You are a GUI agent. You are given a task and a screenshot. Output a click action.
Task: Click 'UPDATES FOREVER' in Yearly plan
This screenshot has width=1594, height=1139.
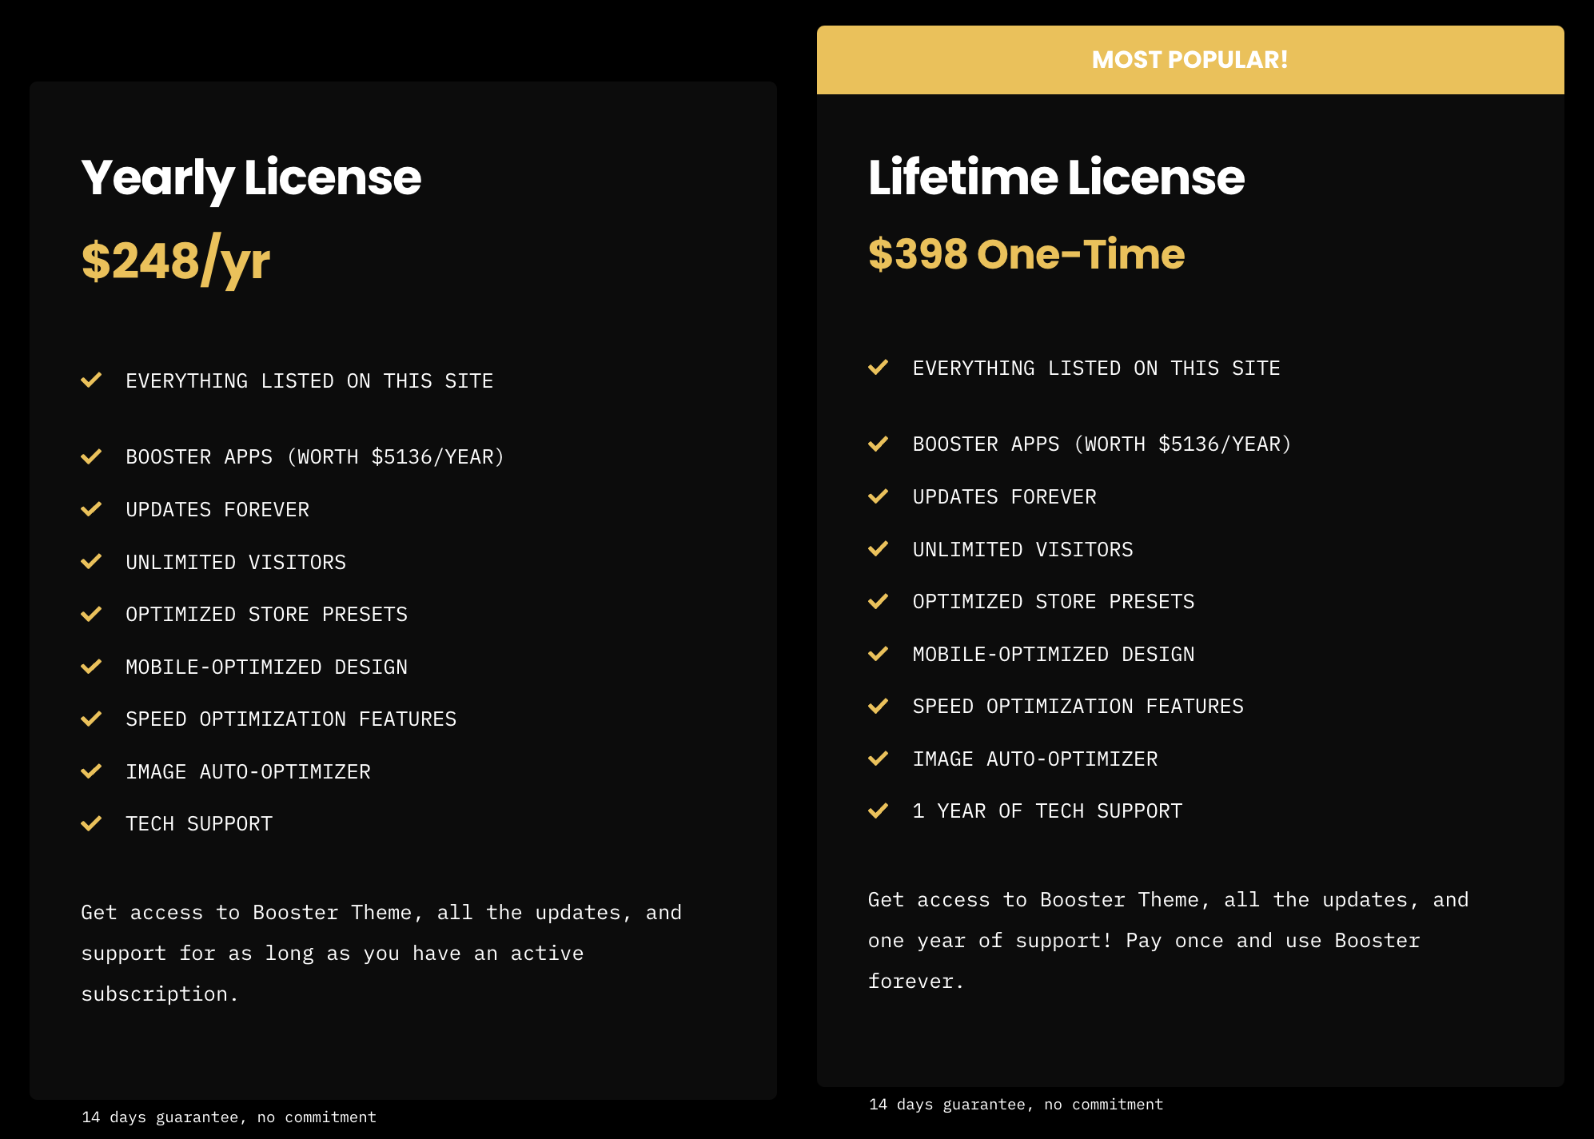(217, 510)
